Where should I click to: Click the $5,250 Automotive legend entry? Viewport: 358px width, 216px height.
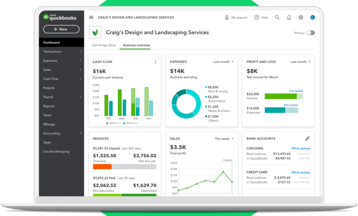pos(215,99)
